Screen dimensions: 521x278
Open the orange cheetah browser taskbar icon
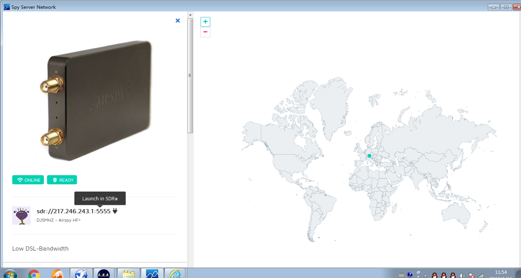58,274
